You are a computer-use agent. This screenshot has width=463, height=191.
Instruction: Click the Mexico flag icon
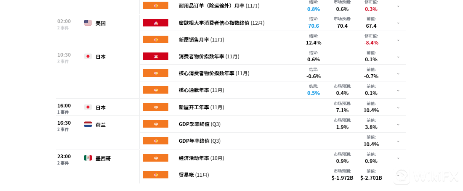[88, 158]
